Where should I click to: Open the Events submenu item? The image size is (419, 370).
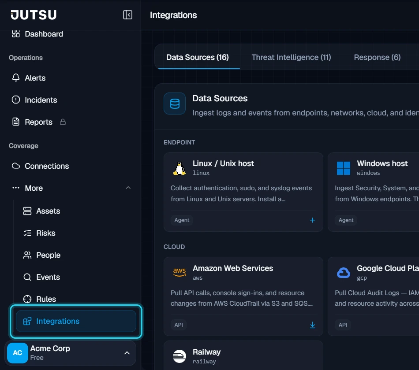(x=48, y=277)
